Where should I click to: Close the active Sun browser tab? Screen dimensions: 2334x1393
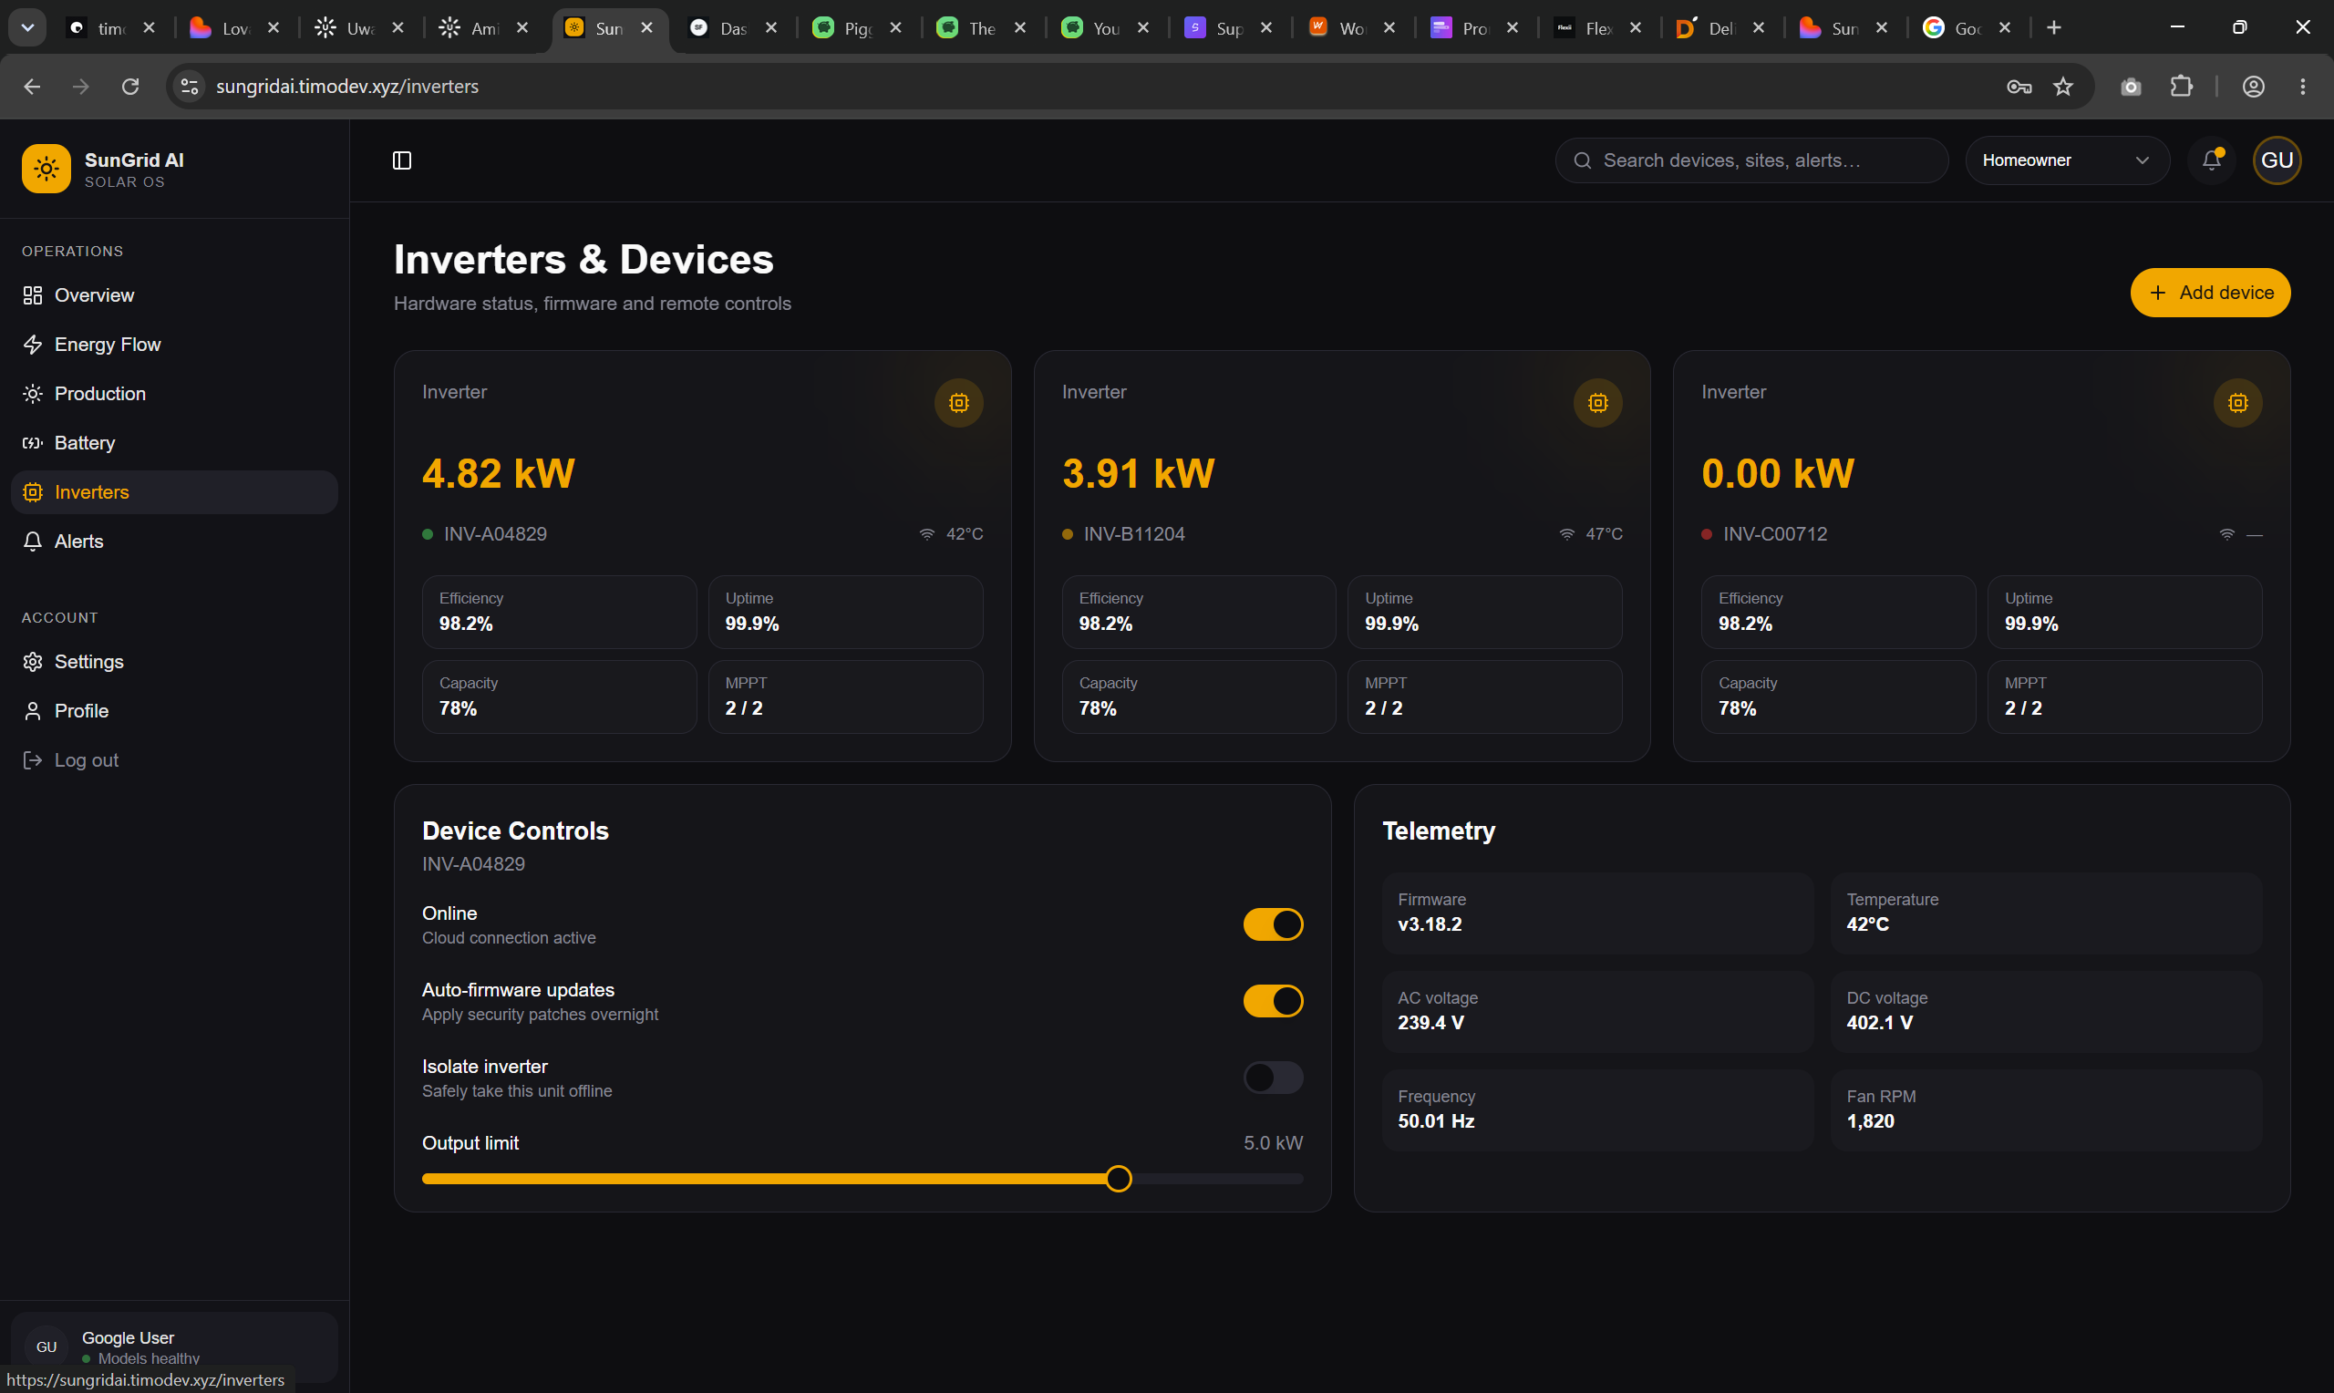[646, 28]
